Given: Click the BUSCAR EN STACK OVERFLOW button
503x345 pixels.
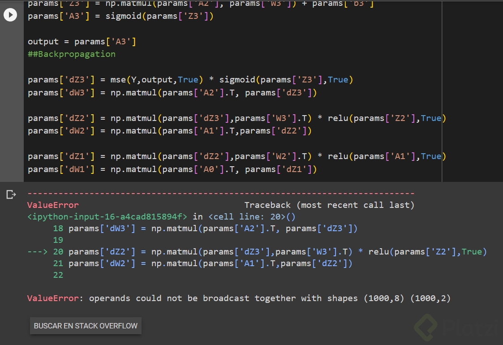Looking at the screenshot, I should [86, 326].
